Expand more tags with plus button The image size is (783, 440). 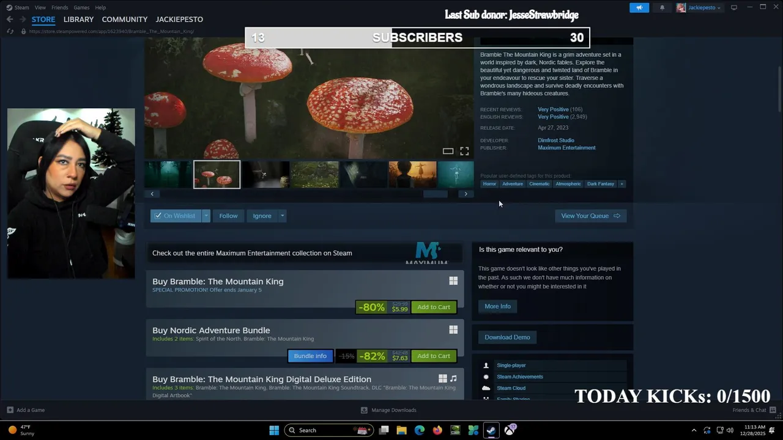pos(622,184)
